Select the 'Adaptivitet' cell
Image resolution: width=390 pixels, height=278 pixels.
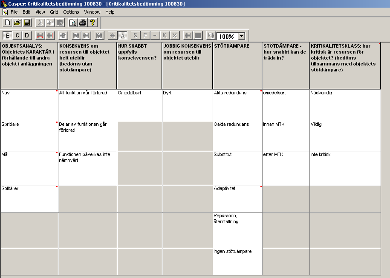point(237,199)
